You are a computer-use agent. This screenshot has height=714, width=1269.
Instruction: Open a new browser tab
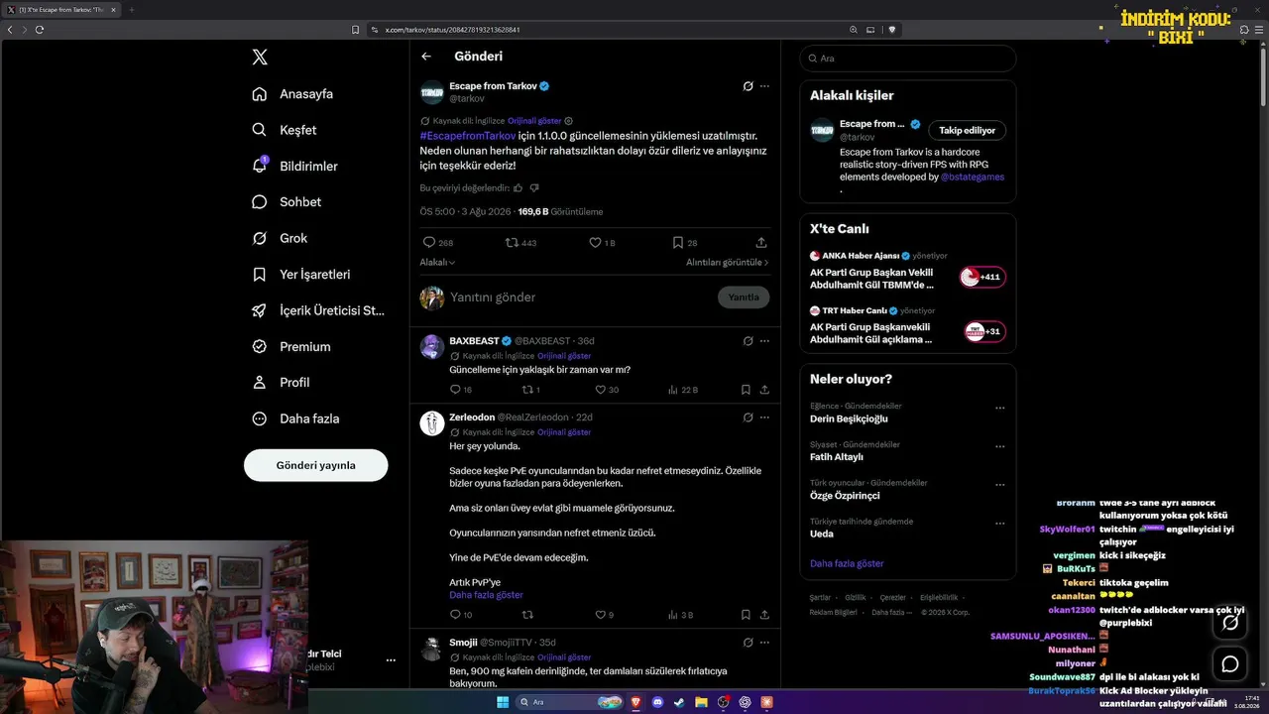coord(132,10)
